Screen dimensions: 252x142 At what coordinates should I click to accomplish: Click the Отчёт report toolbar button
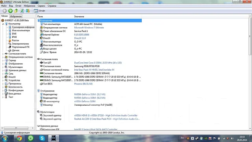point(39,11)
